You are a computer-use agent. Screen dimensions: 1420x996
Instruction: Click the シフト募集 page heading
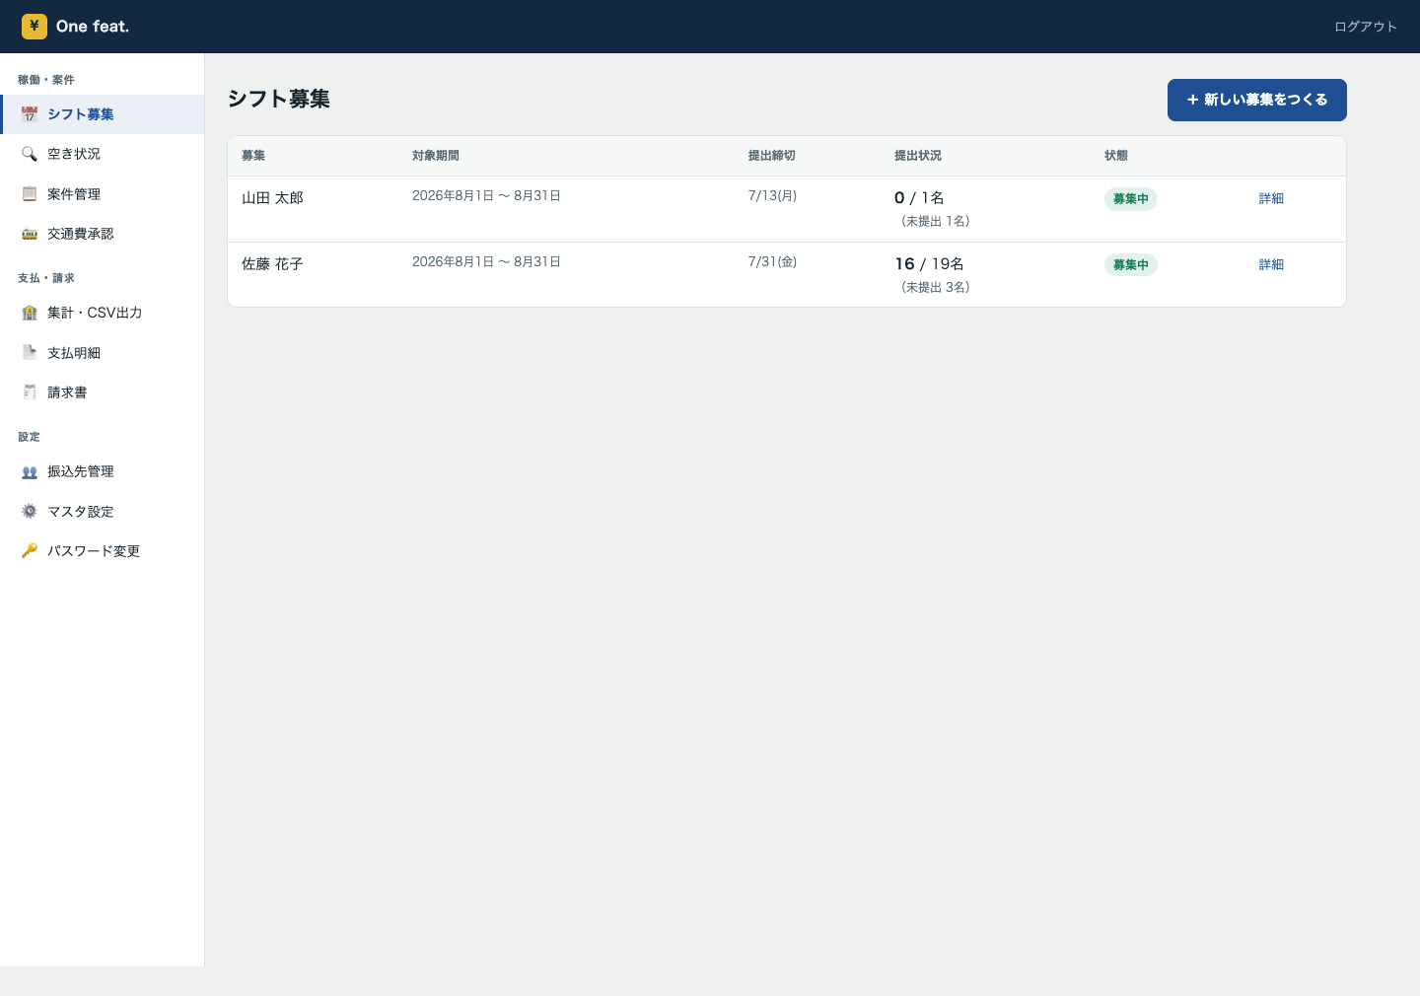(x=279, y=99)
